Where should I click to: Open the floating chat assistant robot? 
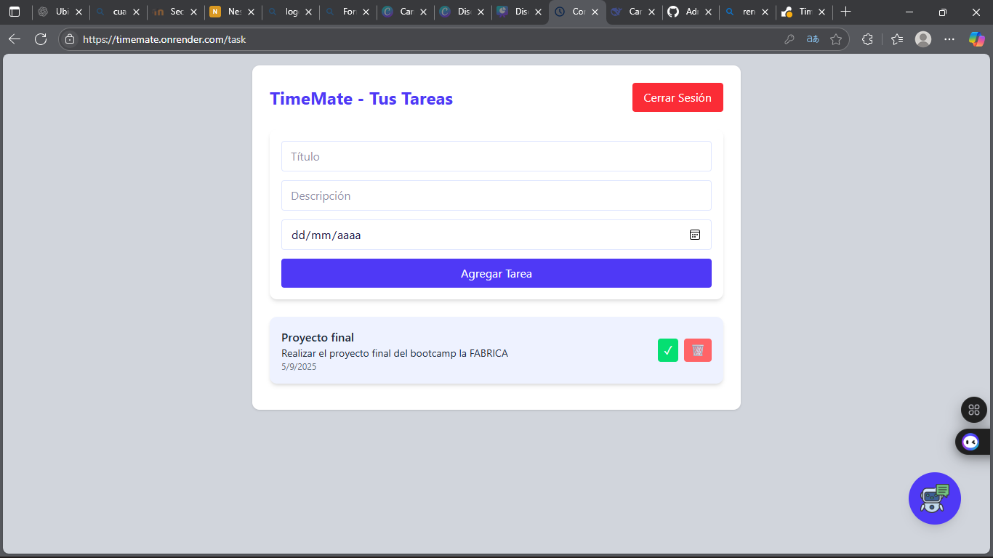click(x=934, y=498)
